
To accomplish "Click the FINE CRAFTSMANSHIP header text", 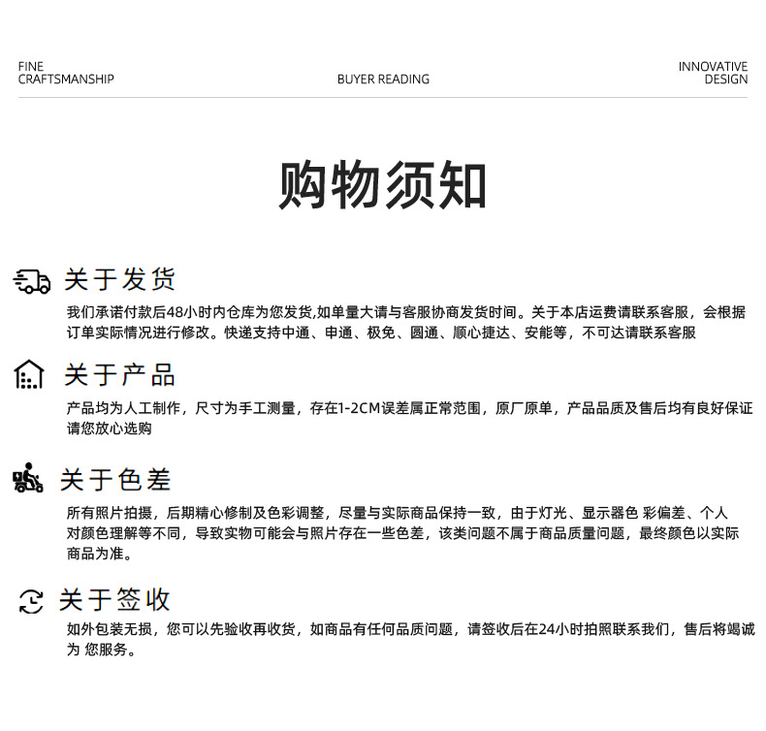I will pos(66,73).
